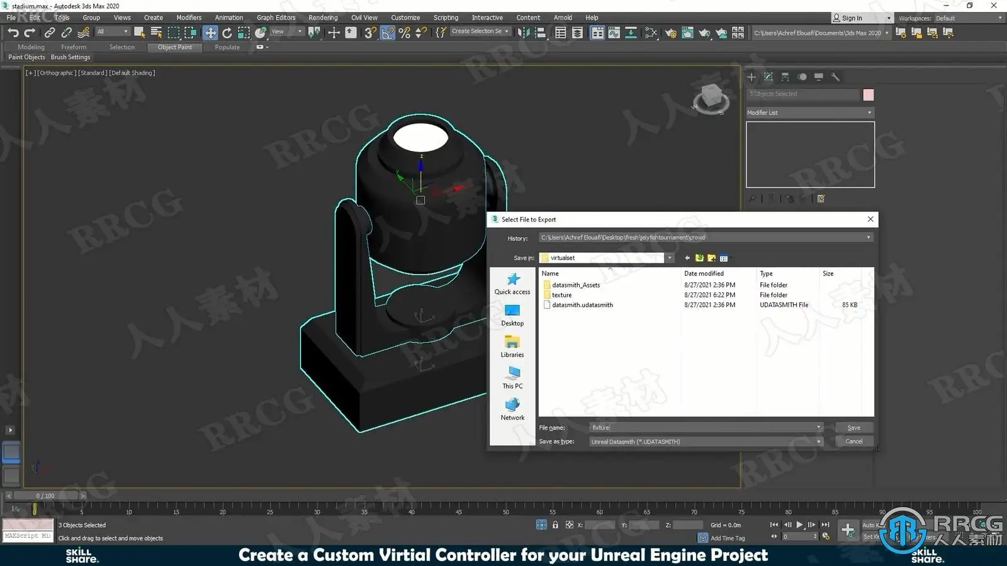Toggle the Ribbon display button

click(x=597, y=33)
